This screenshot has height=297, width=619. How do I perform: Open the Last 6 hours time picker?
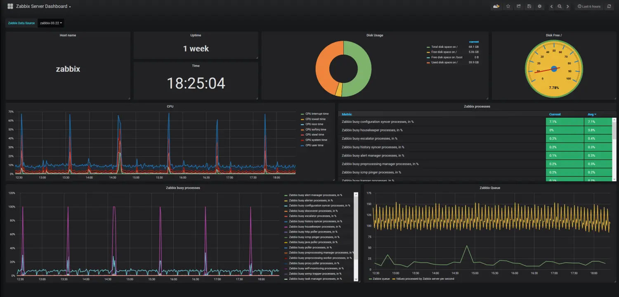pos(589,6)
